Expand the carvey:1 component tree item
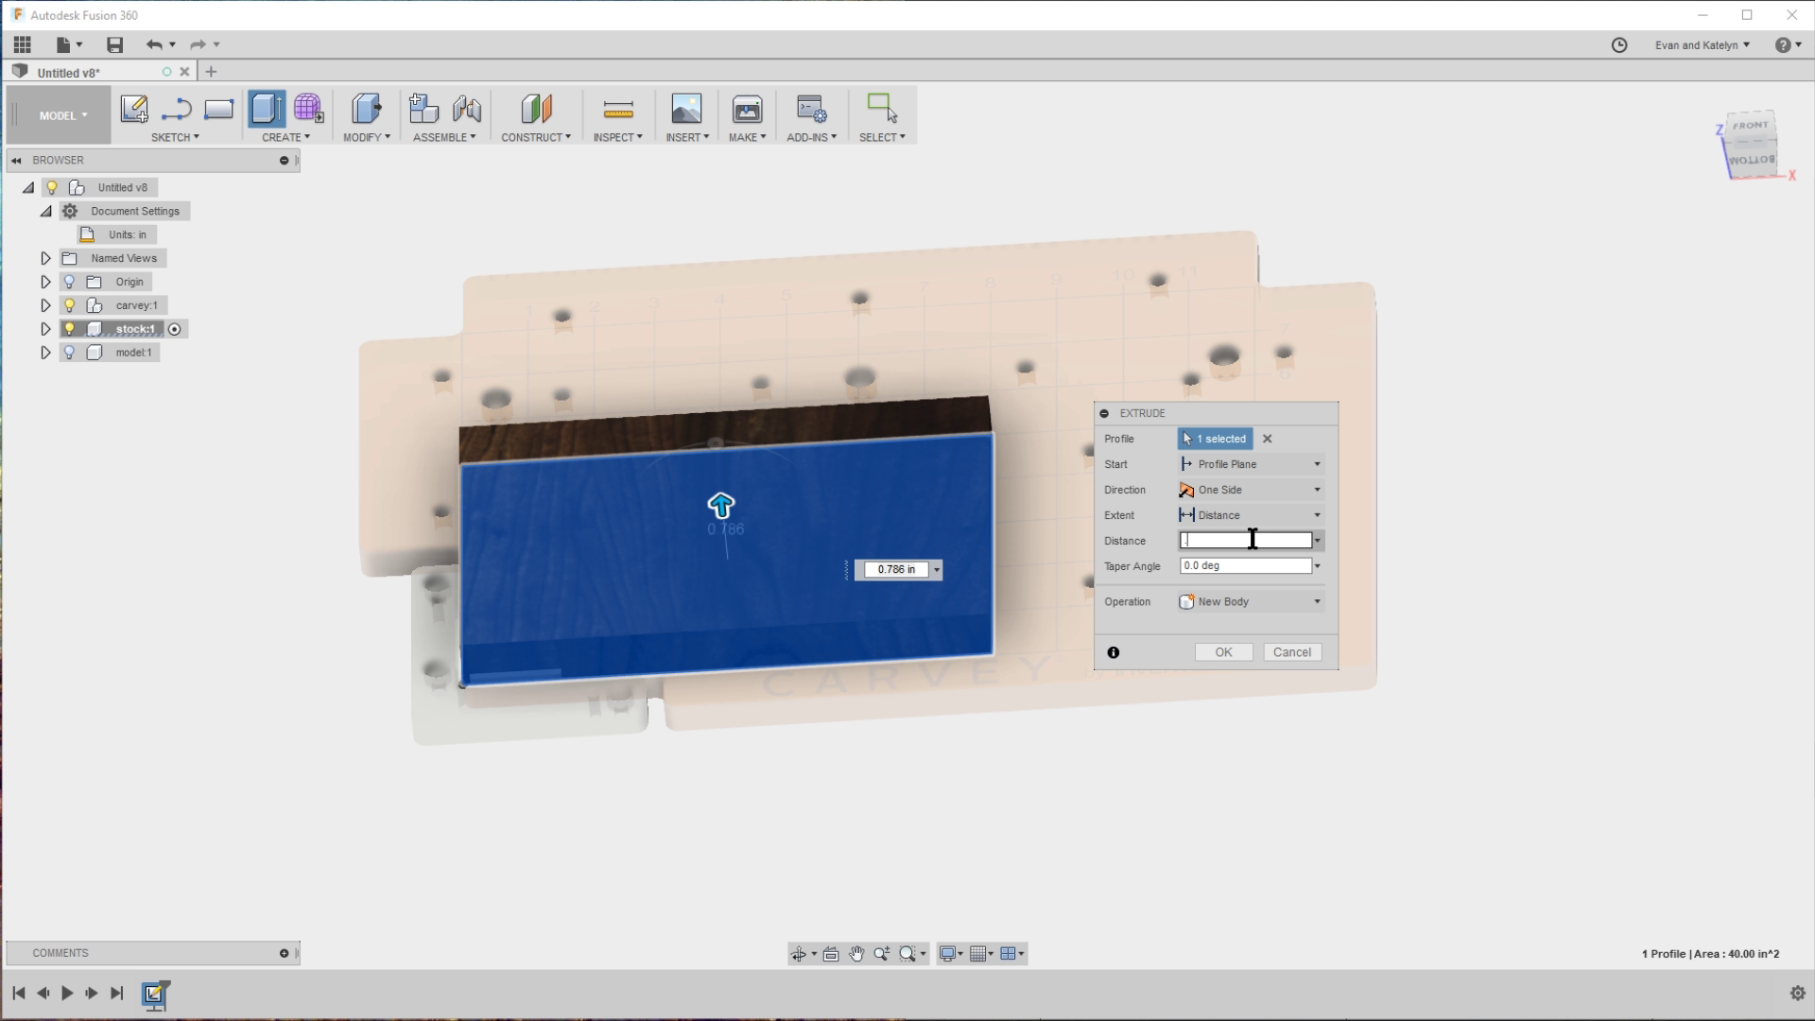Viewport: 1815px width, 1021px height. tap(44, 305)
